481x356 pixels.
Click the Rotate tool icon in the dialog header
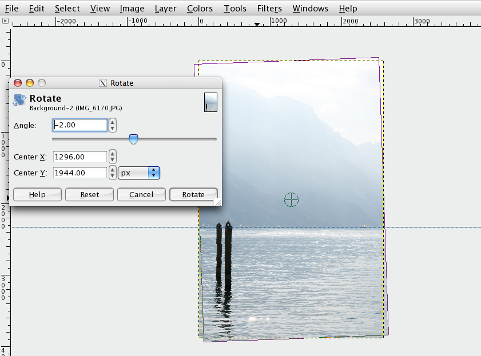coord(19,98)
